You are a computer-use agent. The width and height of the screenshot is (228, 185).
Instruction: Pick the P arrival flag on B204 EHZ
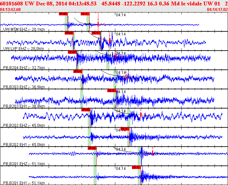(x=72, y=52)
